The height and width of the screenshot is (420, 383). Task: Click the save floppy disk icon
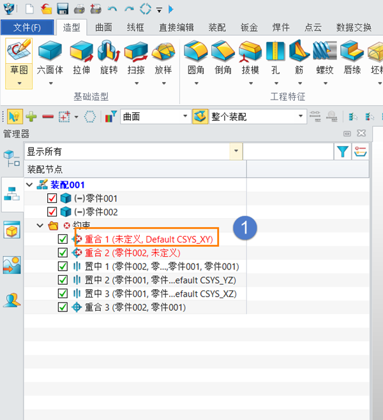[63, 9]
